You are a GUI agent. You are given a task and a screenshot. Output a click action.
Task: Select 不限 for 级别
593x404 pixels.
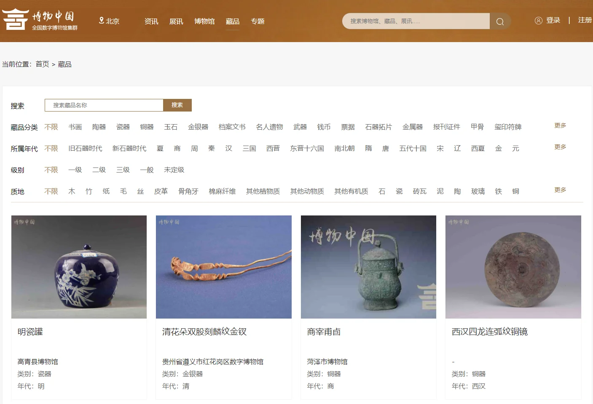[x=51, y=170]
